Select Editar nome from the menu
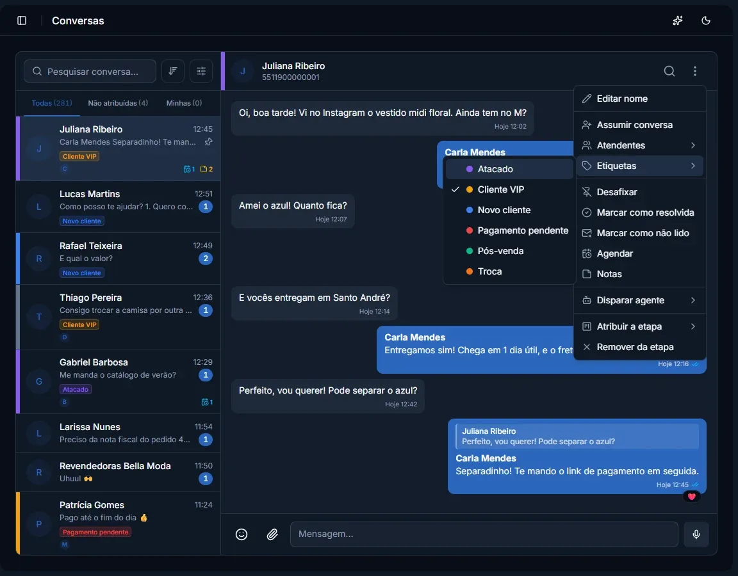The image size is (738, 576). 639,99
